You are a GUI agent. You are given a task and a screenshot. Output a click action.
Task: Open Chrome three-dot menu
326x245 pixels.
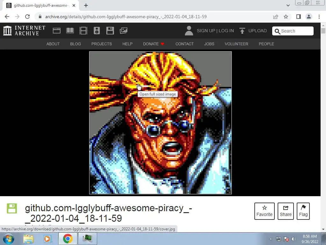coord(319,17)
